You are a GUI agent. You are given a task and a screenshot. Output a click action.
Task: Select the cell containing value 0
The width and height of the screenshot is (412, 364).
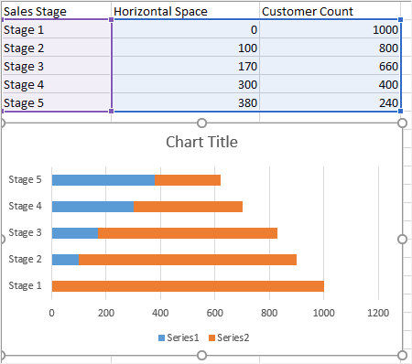tap(186, 29)
